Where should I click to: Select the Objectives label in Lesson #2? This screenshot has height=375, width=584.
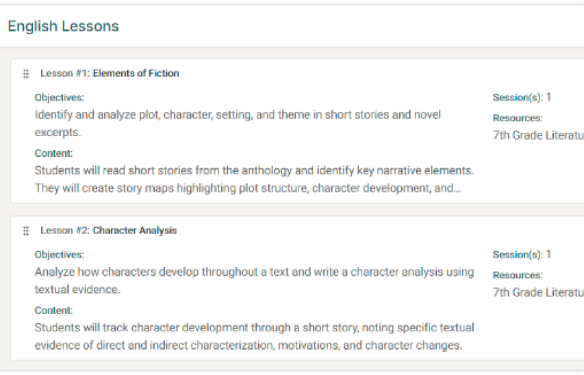(x=59, y=255)
